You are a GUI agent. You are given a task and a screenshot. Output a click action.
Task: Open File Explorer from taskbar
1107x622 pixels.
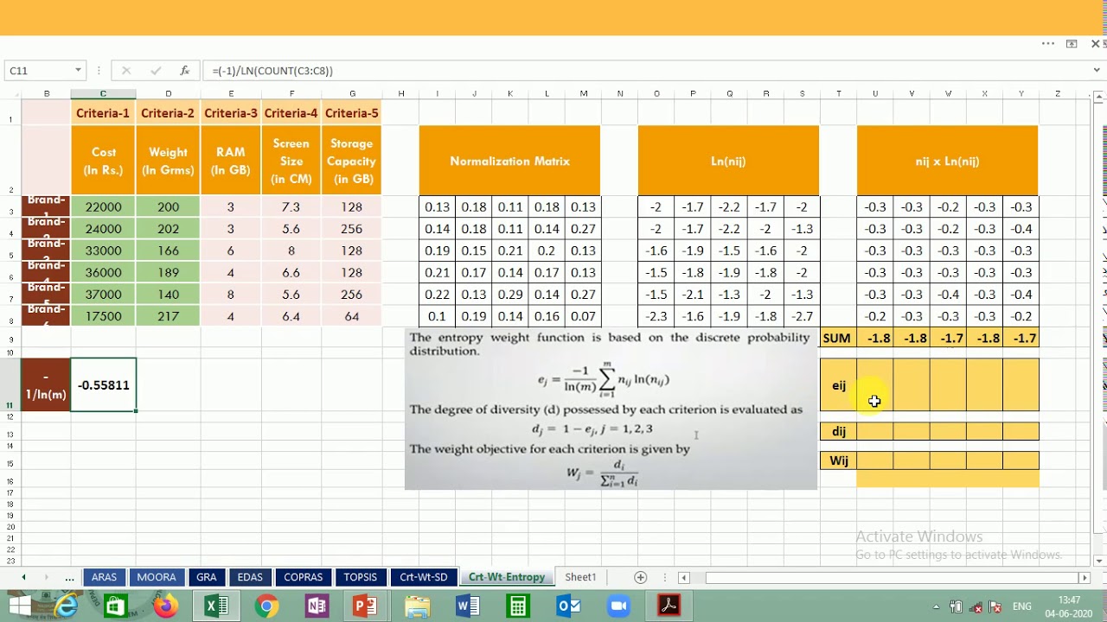tap(417, 606)
